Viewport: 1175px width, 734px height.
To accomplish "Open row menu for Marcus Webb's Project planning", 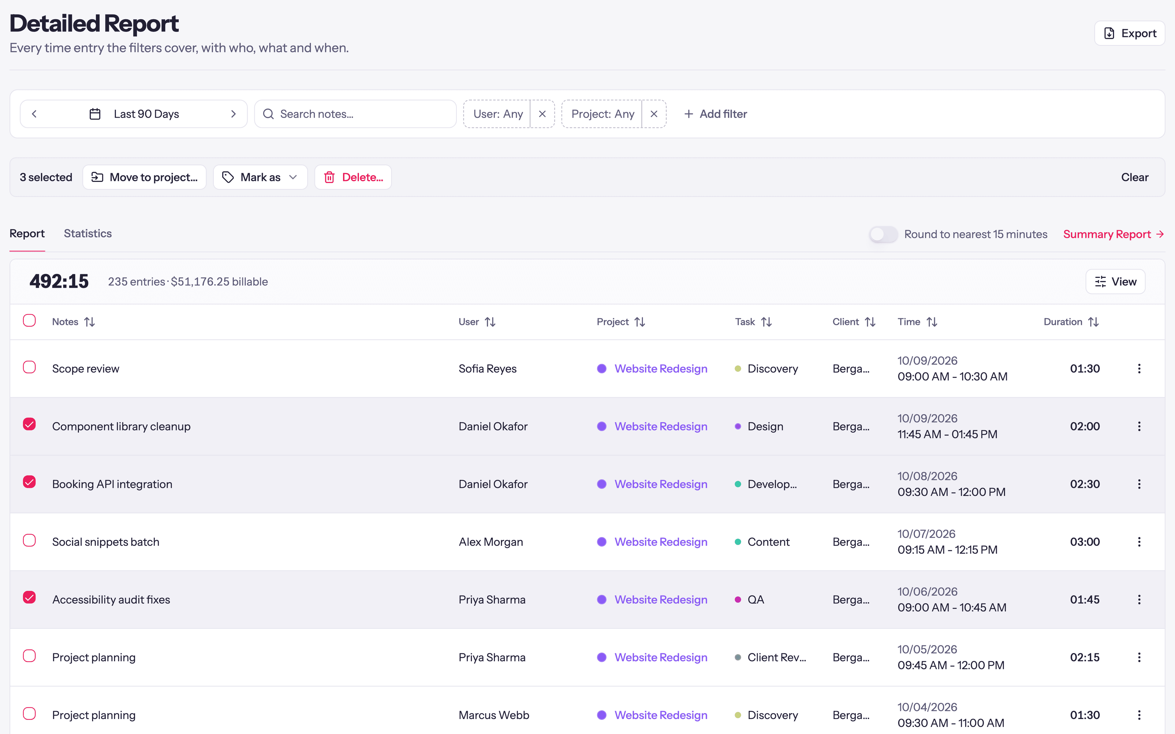I will [x=1139, y=715].
